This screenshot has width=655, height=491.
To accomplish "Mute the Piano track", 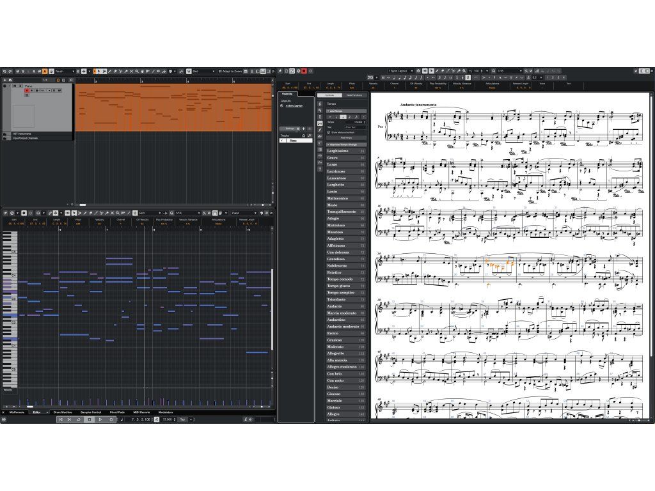I will [15, 86].
